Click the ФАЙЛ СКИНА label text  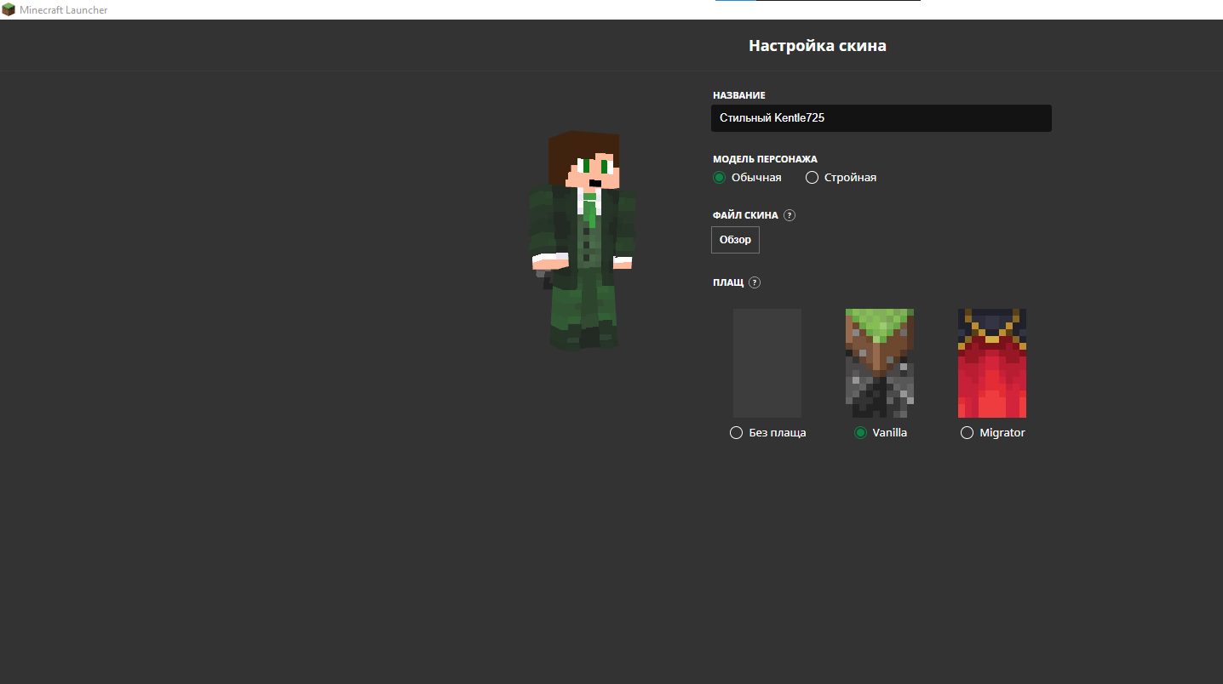click(745, 215)
